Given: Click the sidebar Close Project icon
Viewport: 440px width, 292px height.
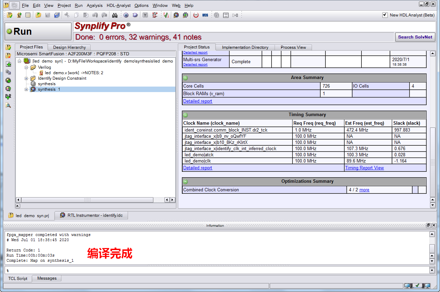Looking at the screenshot, I should click(8, 56).
